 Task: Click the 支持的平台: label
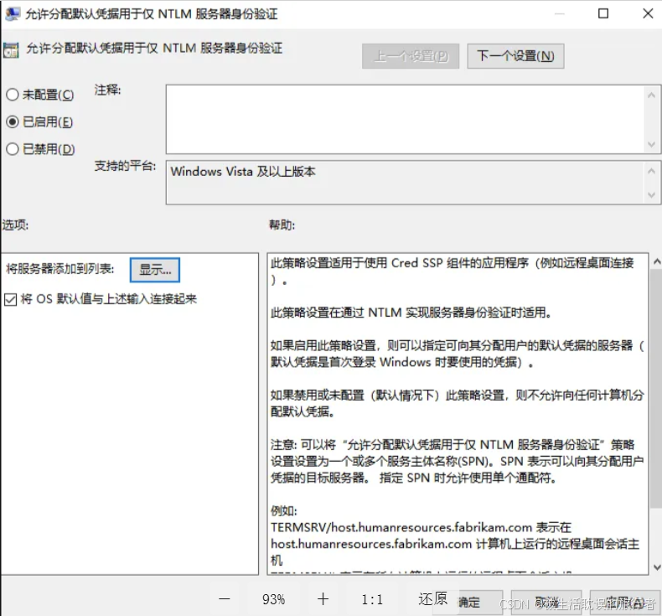(125, 166)
